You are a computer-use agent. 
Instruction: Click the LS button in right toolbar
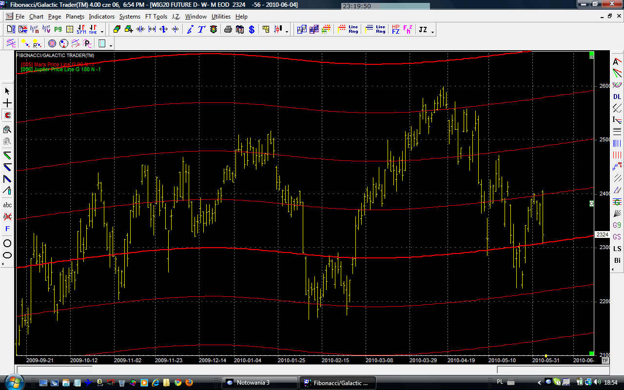click(x=617, y=249)
